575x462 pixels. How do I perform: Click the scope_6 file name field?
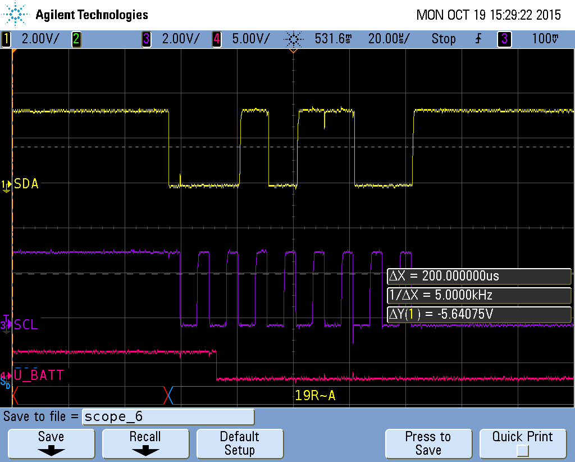pyautogui.click(x=168, y=416)
